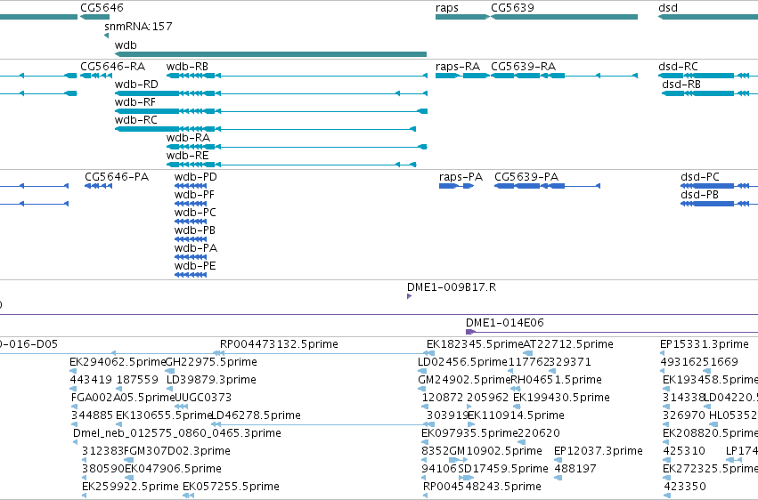The width and height of the screenshot is (758, 500).
Task: Select transcript wdb-RF label
Action: click(135, 101)
